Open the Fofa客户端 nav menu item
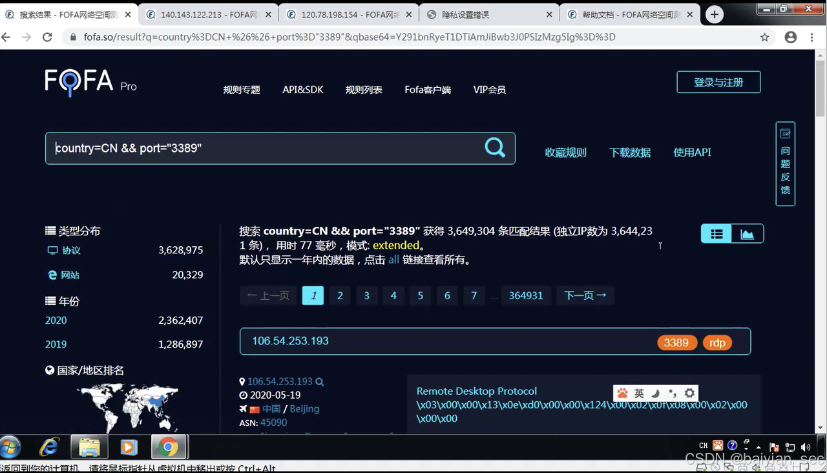This screenshot has height=473, width=827. [428, 90]
